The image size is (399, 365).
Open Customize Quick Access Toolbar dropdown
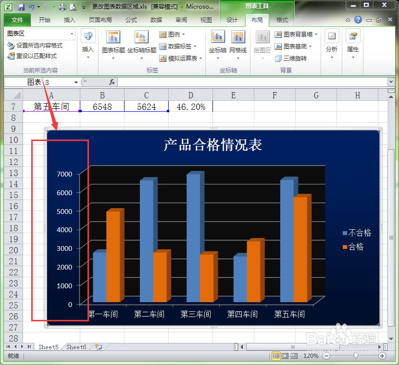click(84, 8)
